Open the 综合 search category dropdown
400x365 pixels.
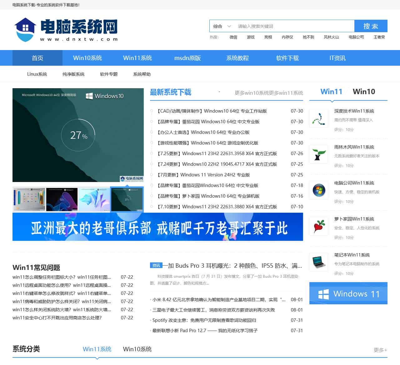(x=221, y=26)
